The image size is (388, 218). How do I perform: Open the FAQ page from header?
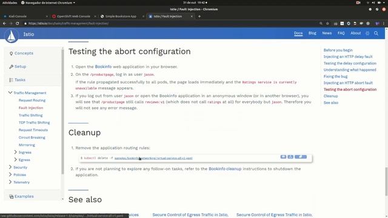pos(341,33)
